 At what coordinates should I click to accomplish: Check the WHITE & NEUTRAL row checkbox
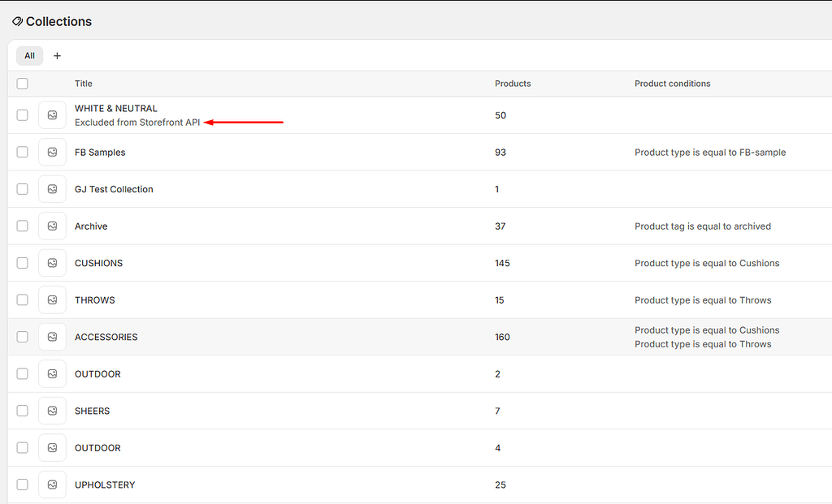tap(22, 114)
